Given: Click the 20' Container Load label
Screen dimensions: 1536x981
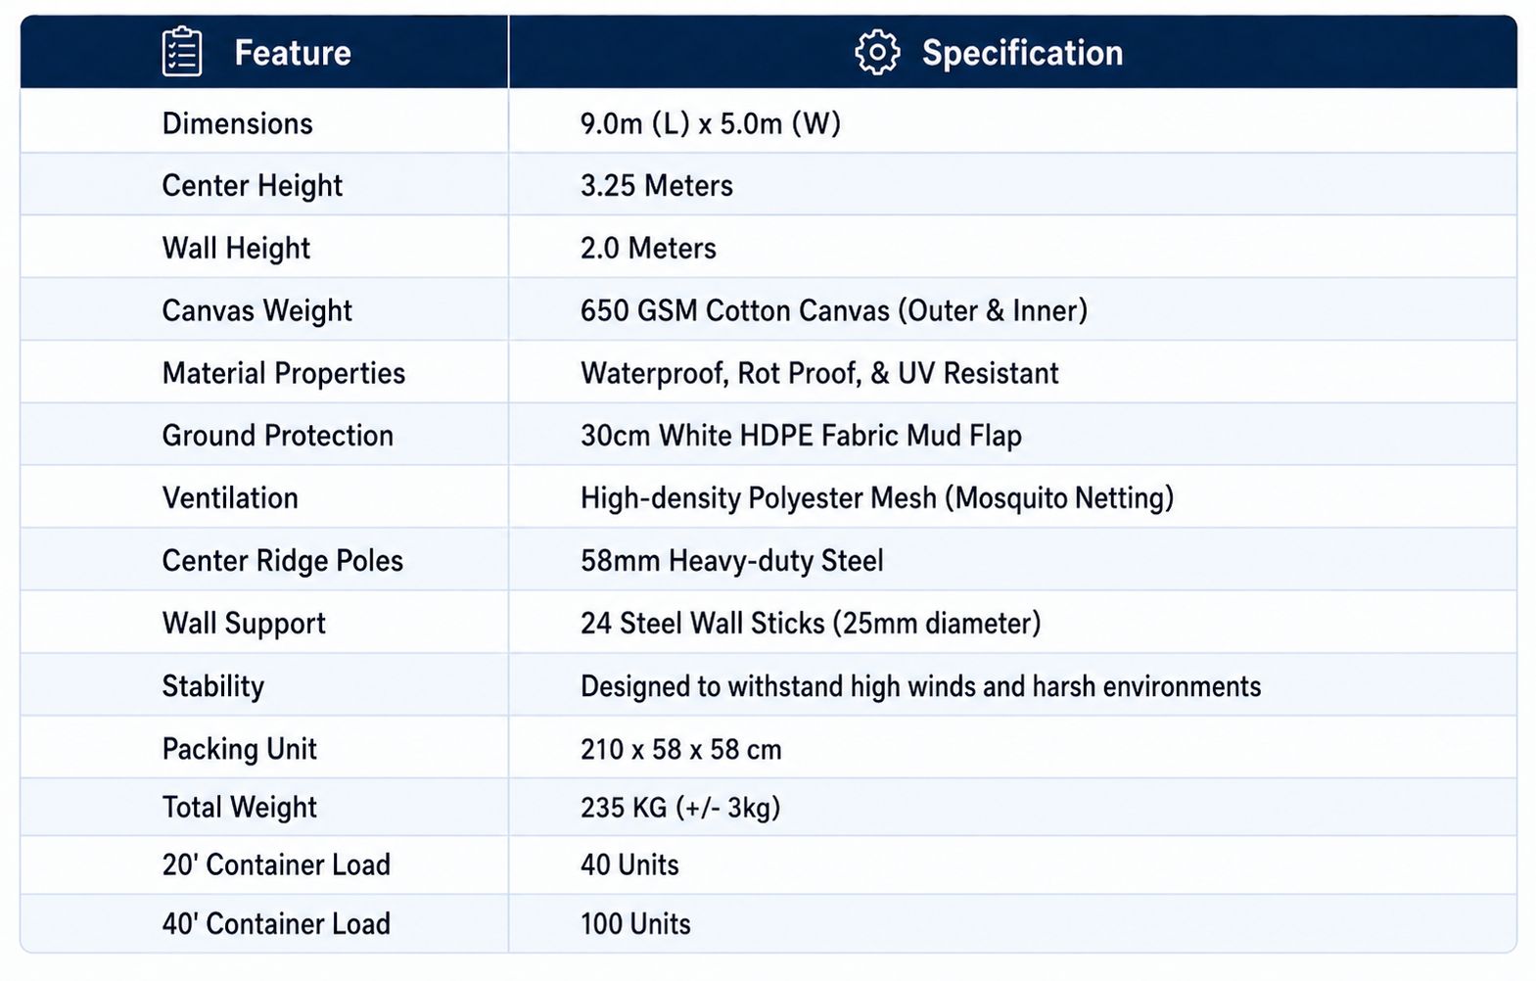Looking at the screenshot, I should [276, 865].
